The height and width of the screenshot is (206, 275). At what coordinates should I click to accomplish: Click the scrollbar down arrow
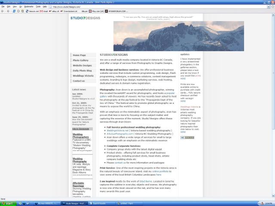coord(273,196)
